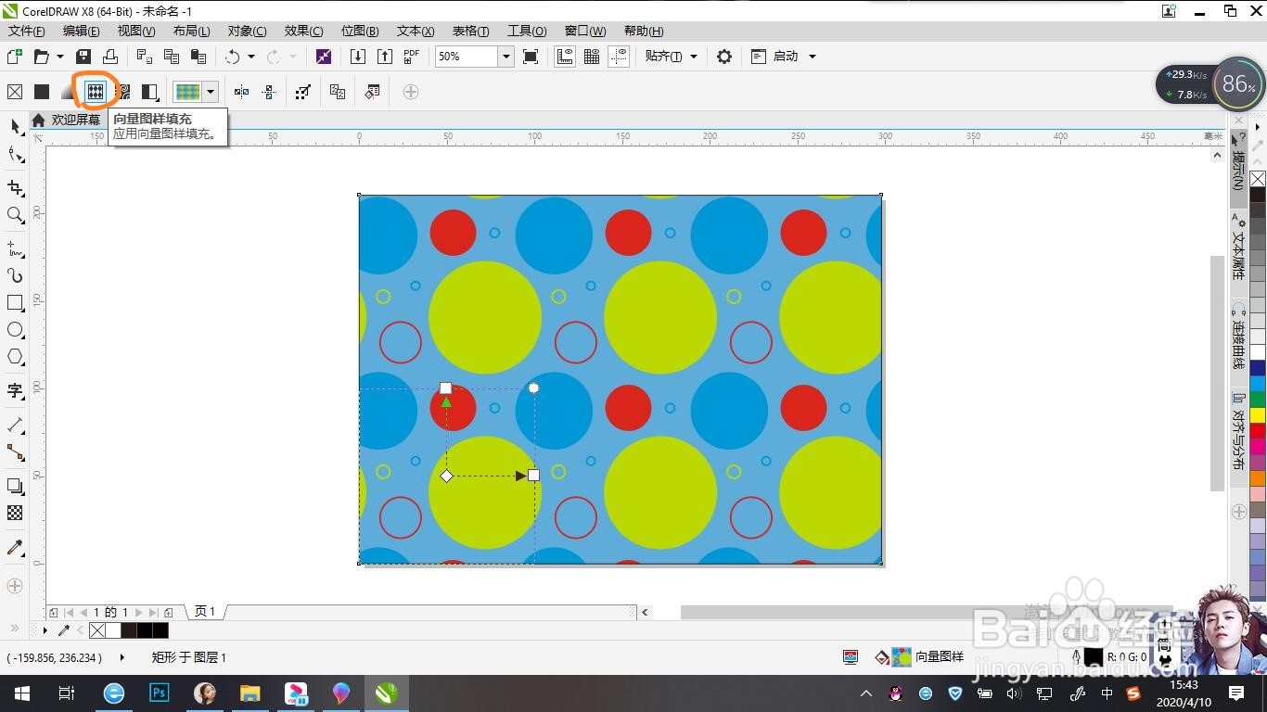Select the Shape tool
This screenshot has height=712, width=1267.
15,154
